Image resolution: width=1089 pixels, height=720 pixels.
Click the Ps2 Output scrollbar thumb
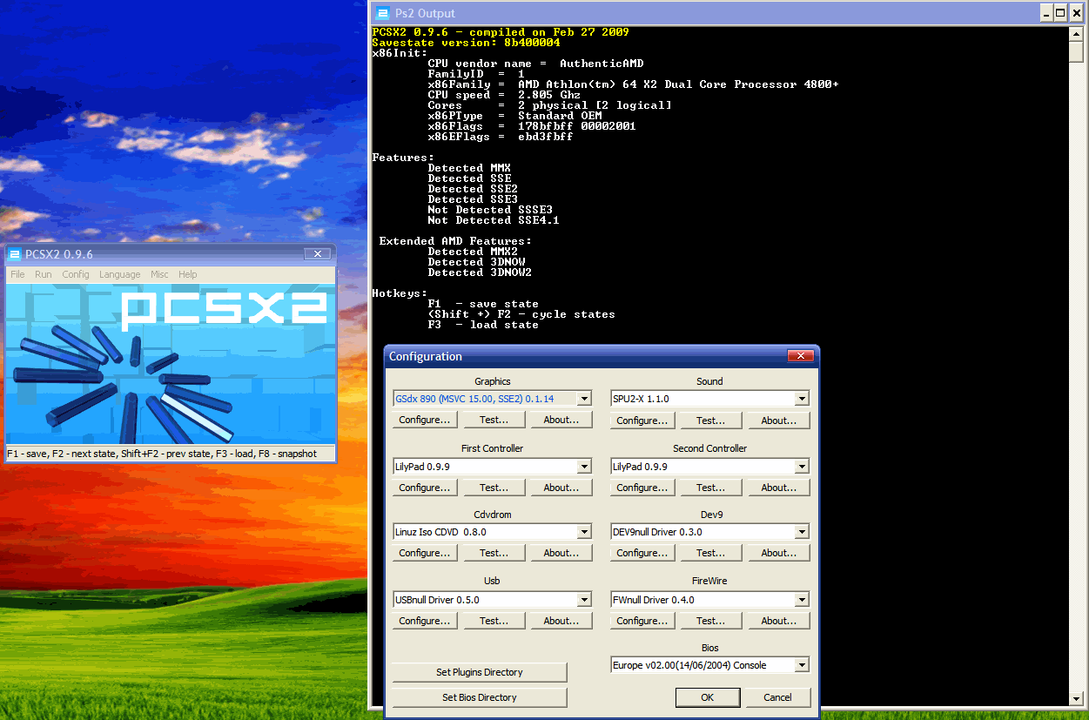(x=1076, y=51)
